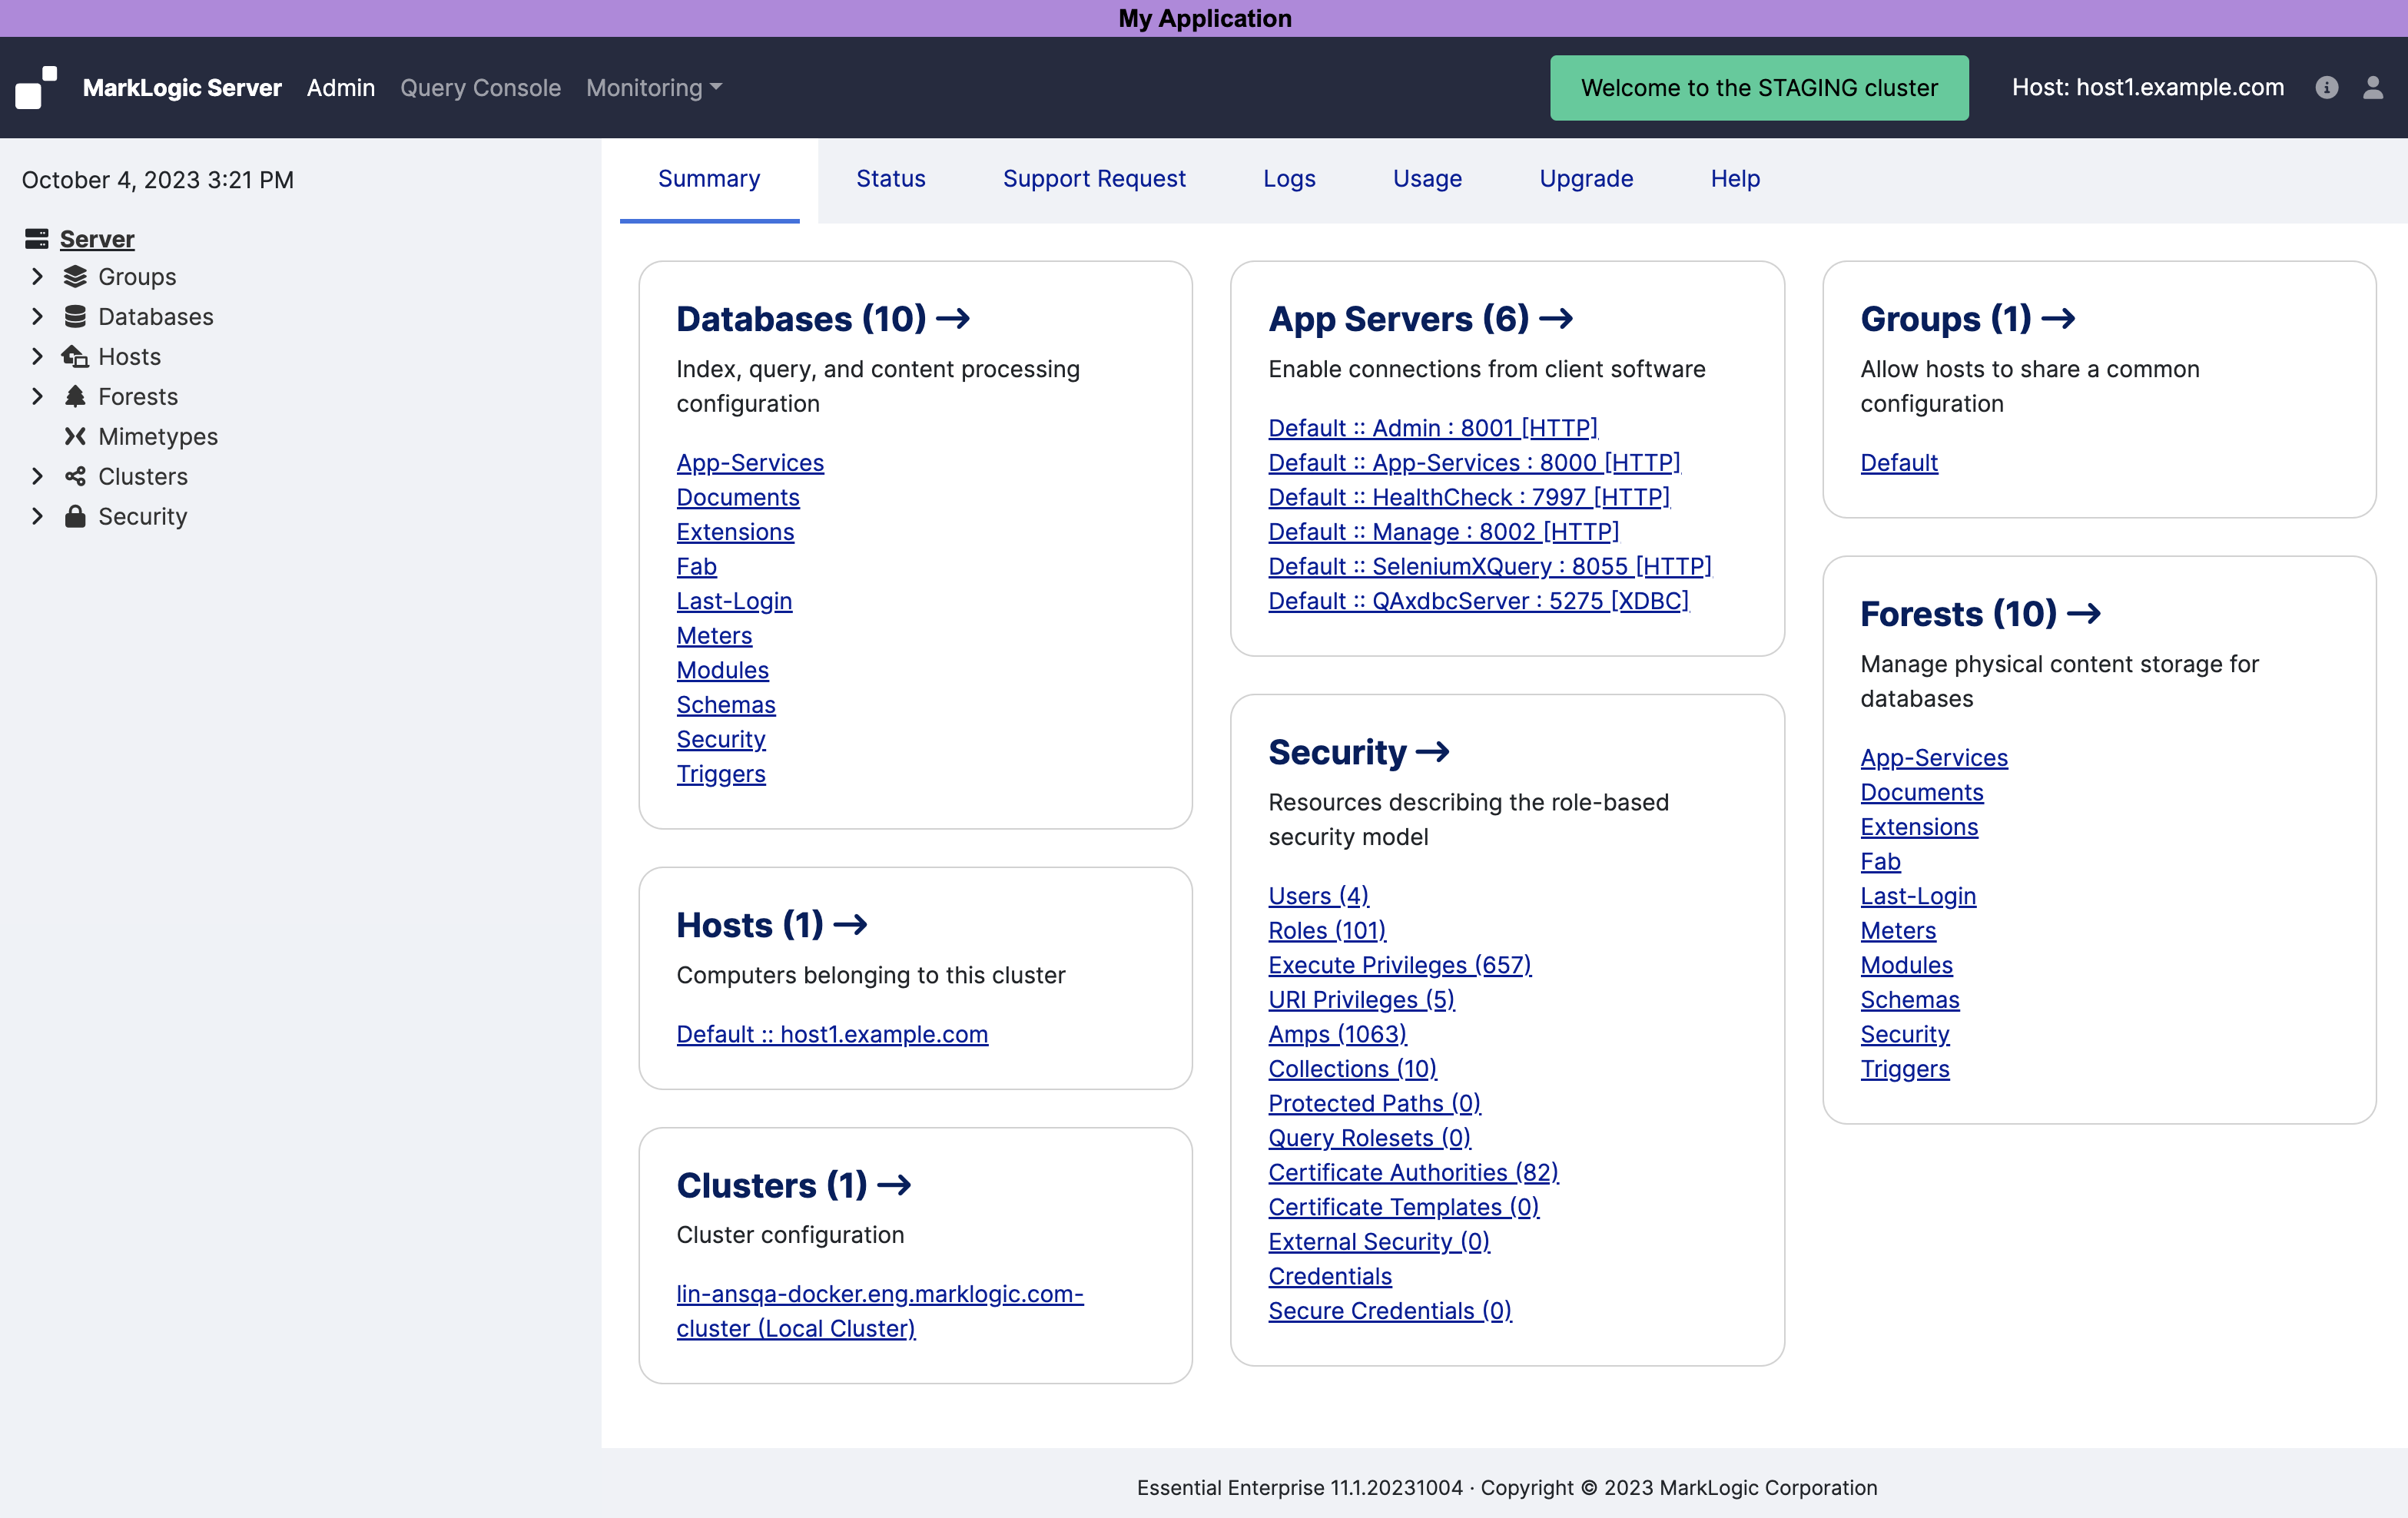
Task: Open Secure Credentials (0) link
Action: click(1390, 1311)
